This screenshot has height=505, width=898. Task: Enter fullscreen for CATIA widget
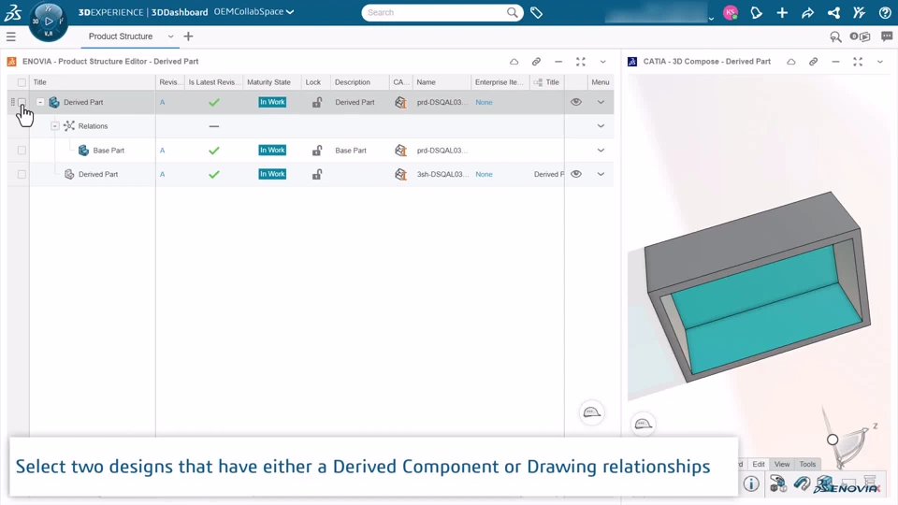pyautogui.click(x=858, y=62)
